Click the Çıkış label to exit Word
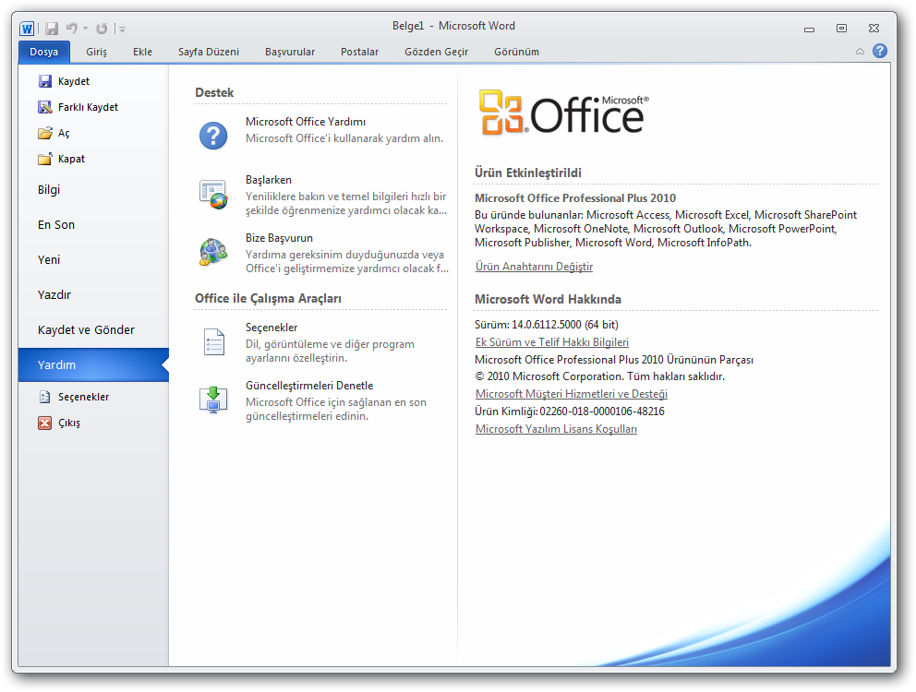 point(69,423)
